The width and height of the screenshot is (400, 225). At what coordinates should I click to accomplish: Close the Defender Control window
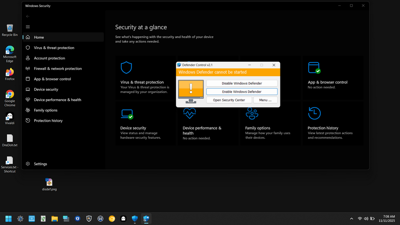click(x=274, y=65)
